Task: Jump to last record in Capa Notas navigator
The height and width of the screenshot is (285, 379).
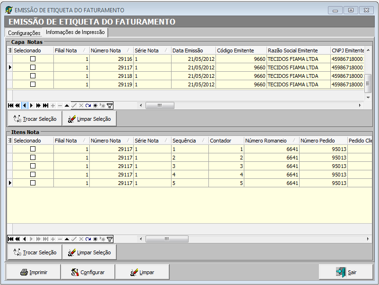Action: (x=45, y=106)
